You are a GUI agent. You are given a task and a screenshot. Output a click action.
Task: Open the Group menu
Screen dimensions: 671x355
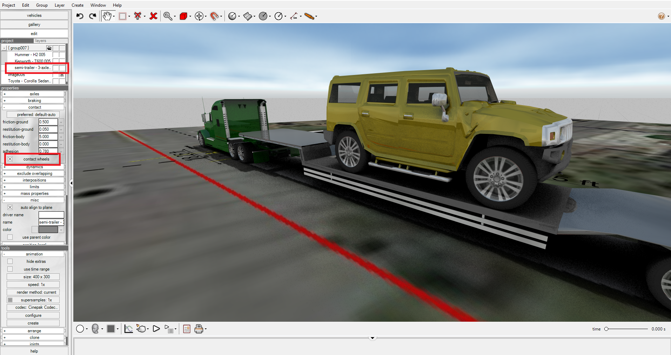[42, 5]
